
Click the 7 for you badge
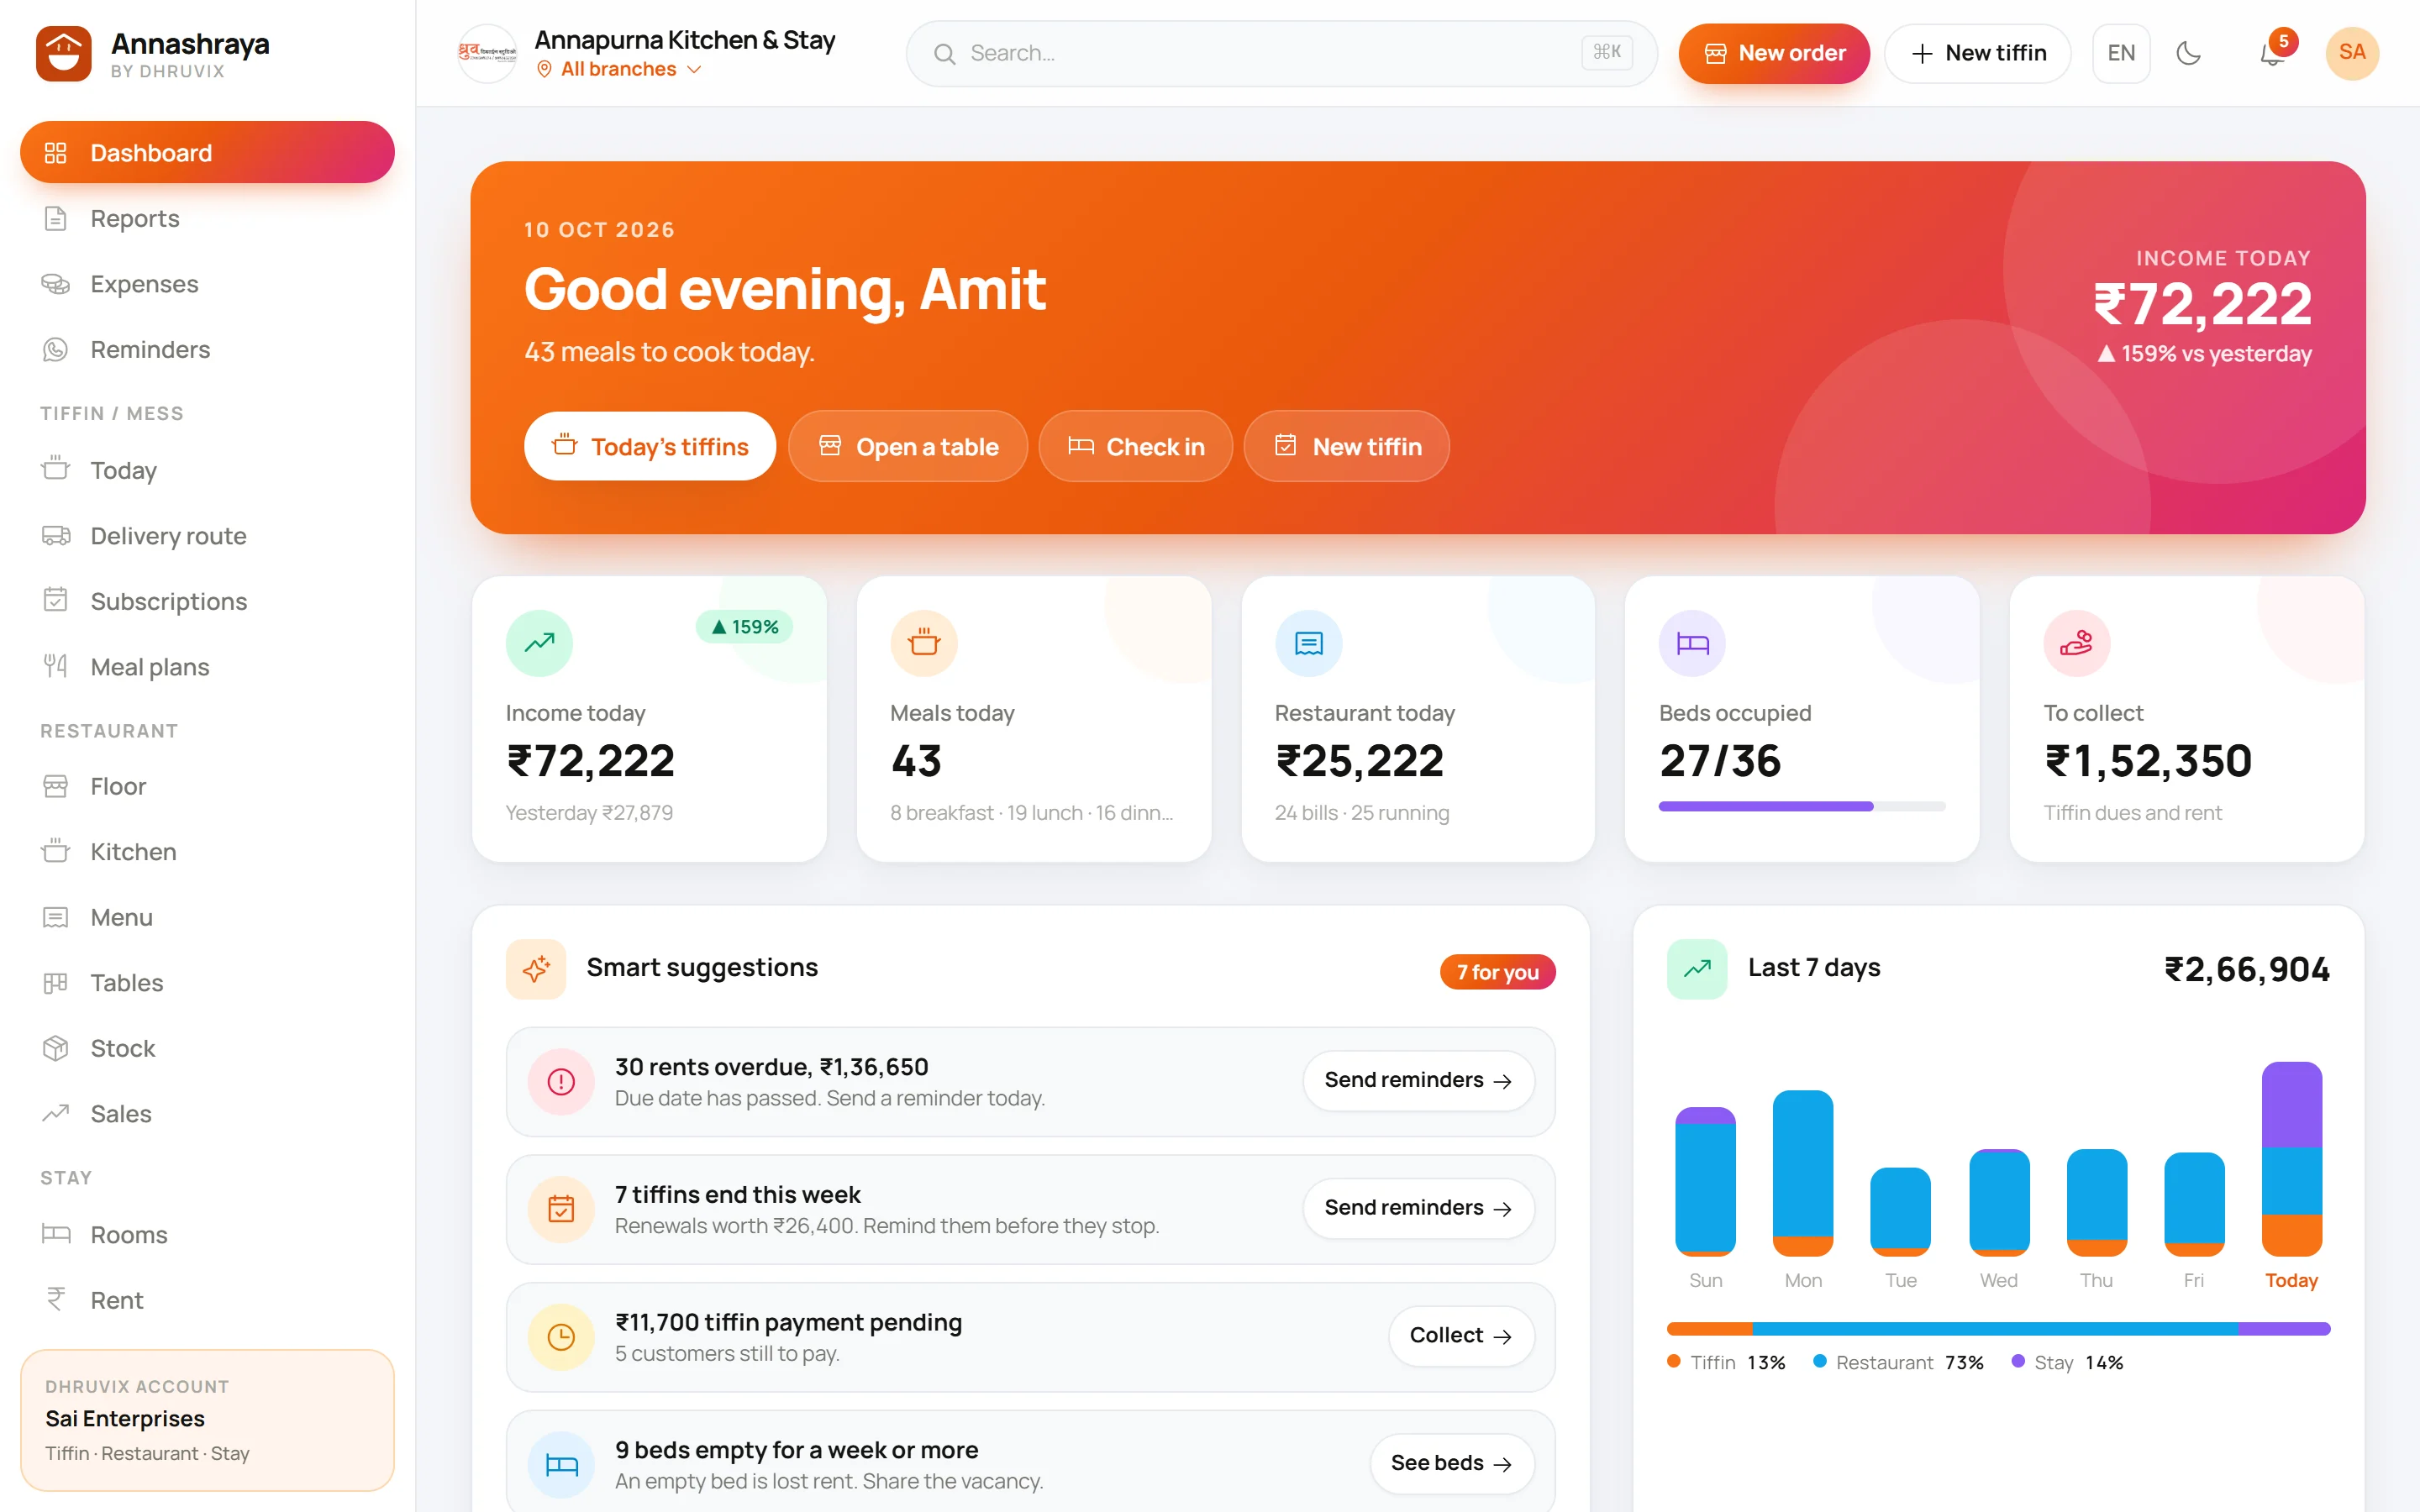1497,972
